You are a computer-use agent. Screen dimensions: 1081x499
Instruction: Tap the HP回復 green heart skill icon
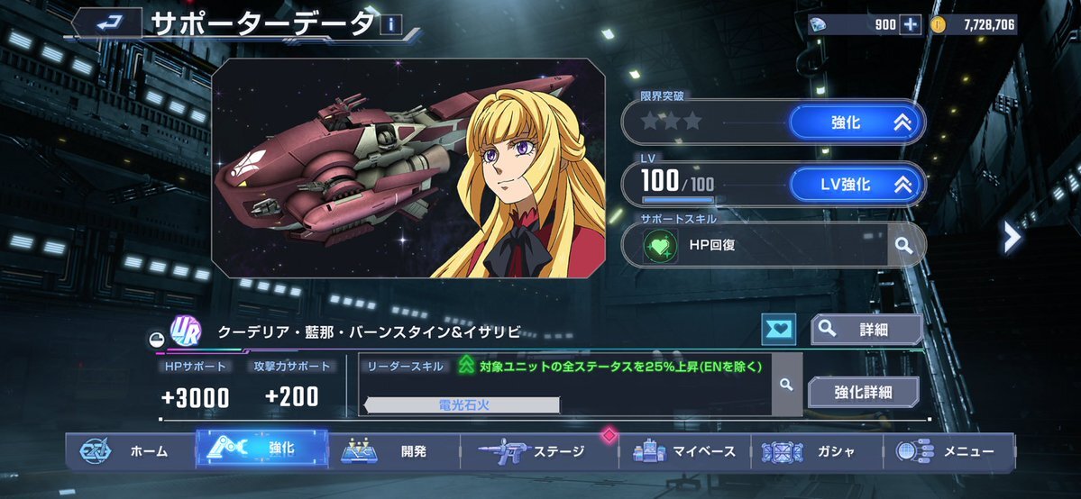tap(659, 245)
